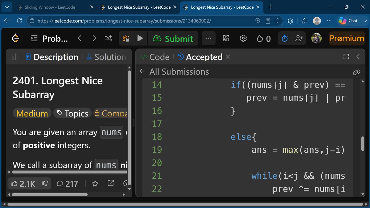This screenshot has width=370, height=208.
Task: Open reader view icon in address bar
Action: [268, 21]
